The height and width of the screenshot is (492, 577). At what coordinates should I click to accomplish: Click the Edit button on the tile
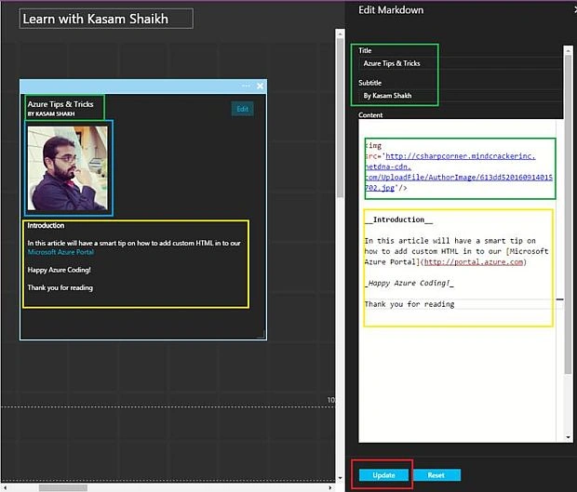pos(243,109)
